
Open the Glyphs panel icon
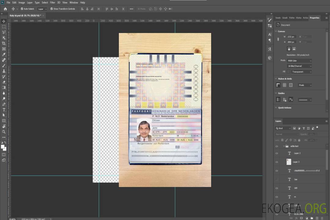270,49
